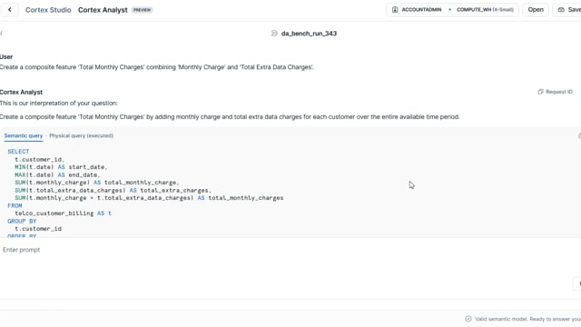This screenshot has width=581, height=327.
Task: Open the COMPUTE_WH warehouse selector
Action: coord(485,10)
